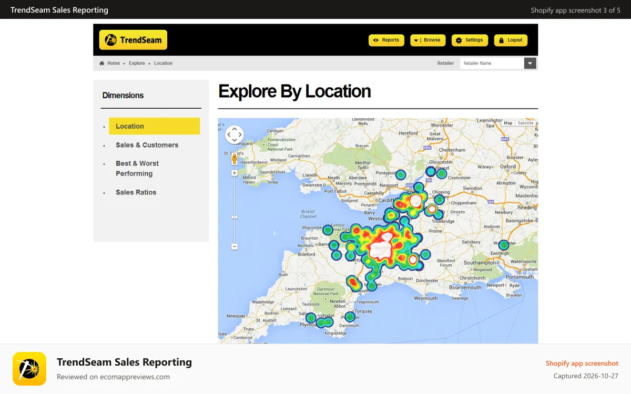Click the heat spot near Pontypool
Viewport: 631px width, 394px height.
click(401, 175)
